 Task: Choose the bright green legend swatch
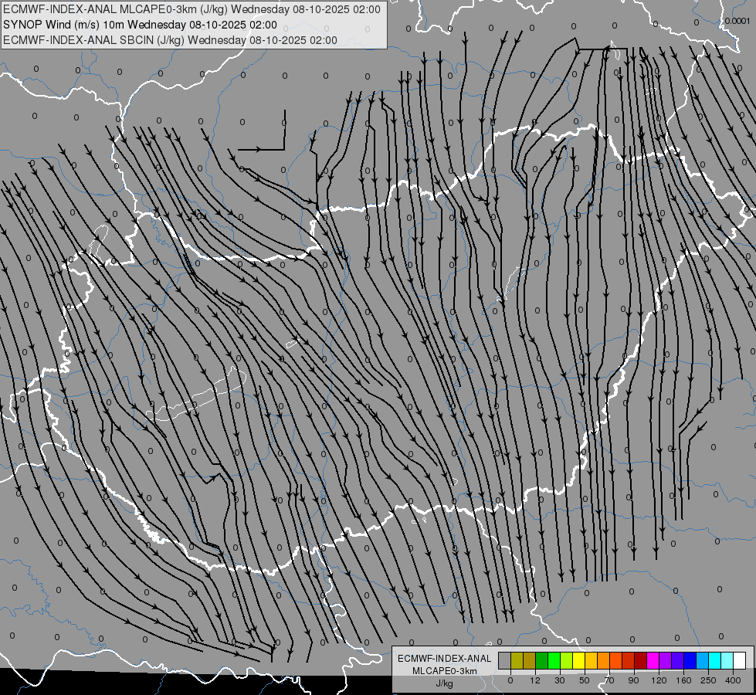tap(554, 660)
